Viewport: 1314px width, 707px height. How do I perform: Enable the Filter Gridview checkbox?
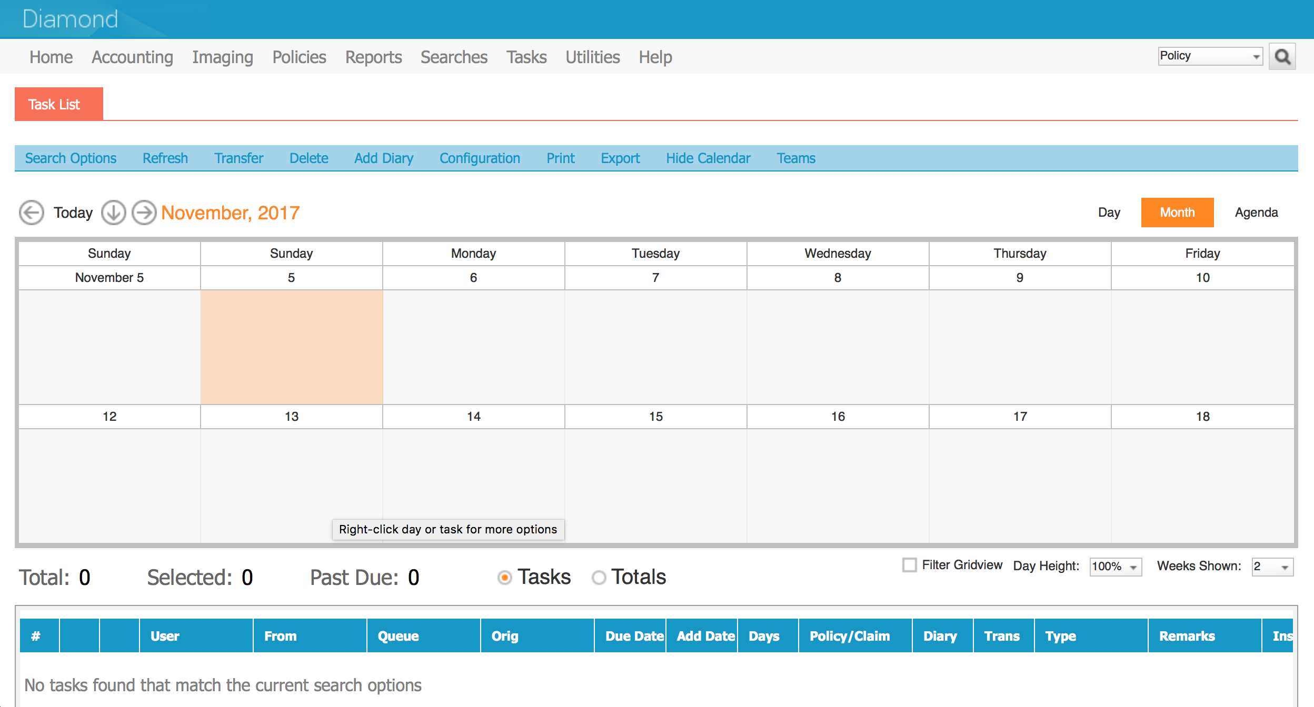[909, 565]
